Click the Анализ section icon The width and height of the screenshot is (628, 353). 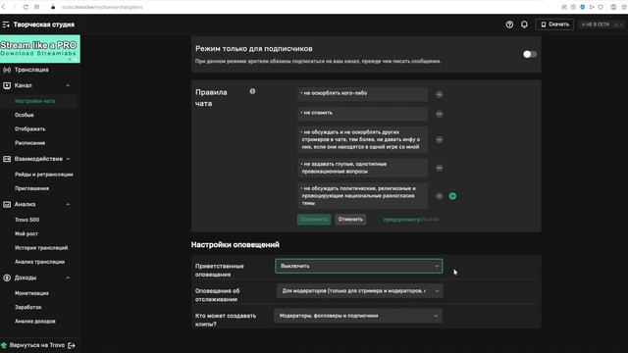click(x=7, y=204)
